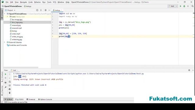Open the Window menu
This screenshot has height=110, width=195.
(x=61, y=2)
